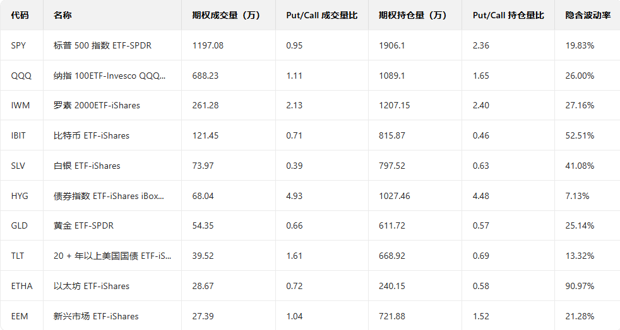Click Put/Call 持仓量比 column header
620x330 pixels.
(x=508, y=15)
